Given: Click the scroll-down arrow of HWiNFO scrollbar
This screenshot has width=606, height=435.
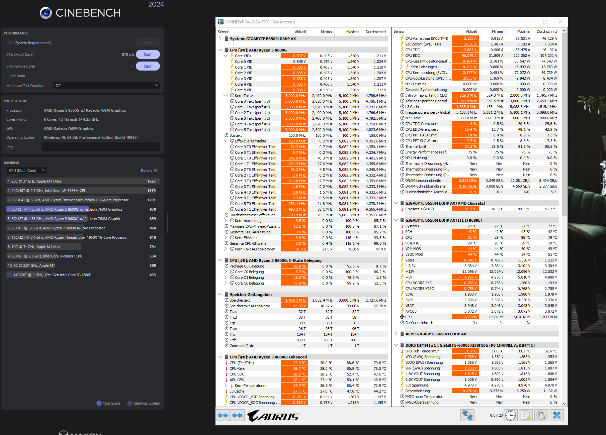Looking at the screenshot, I should tap(564, 404).
